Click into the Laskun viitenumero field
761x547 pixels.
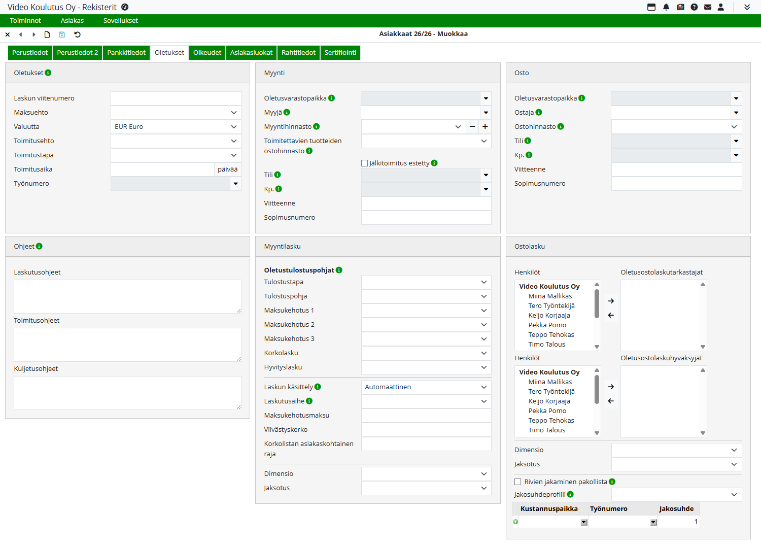pyautogui.click(x=176, y=98)
